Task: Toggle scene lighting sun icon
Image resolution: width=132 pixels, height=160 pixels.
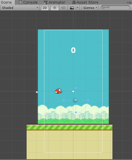Action: (x=55, y=8)
